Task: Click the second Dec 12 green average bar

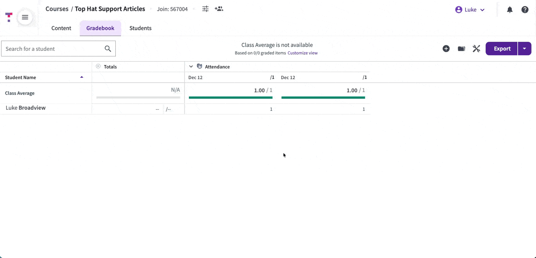Action: pyautogui.click(x=323, y=97)
